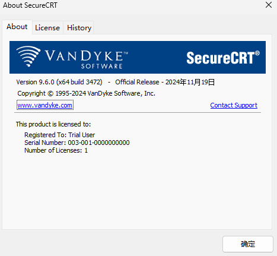Screen dimensions: 277x256
Task: Select the Number of Licenses line
Action: [56, 150]
